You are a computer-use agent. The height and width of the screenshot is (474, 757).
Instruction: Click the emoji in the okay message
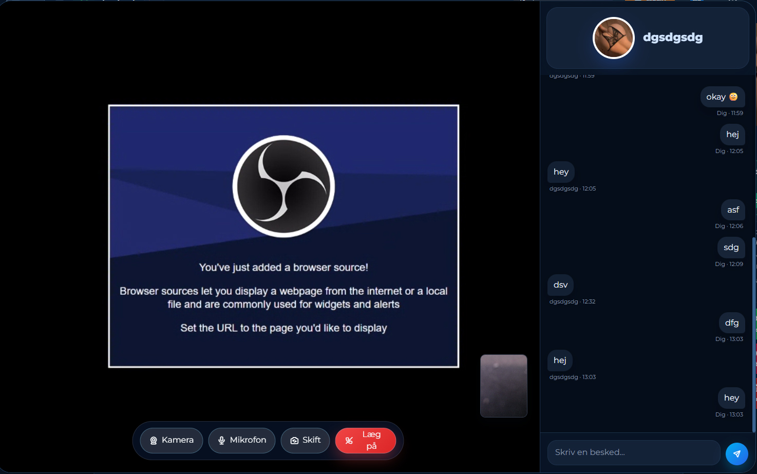tap(733, 97)
